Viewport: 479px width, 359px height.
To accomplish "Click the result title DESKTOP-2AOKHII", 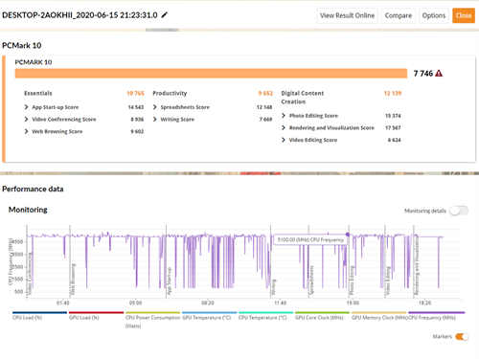I will coord(80,15).
